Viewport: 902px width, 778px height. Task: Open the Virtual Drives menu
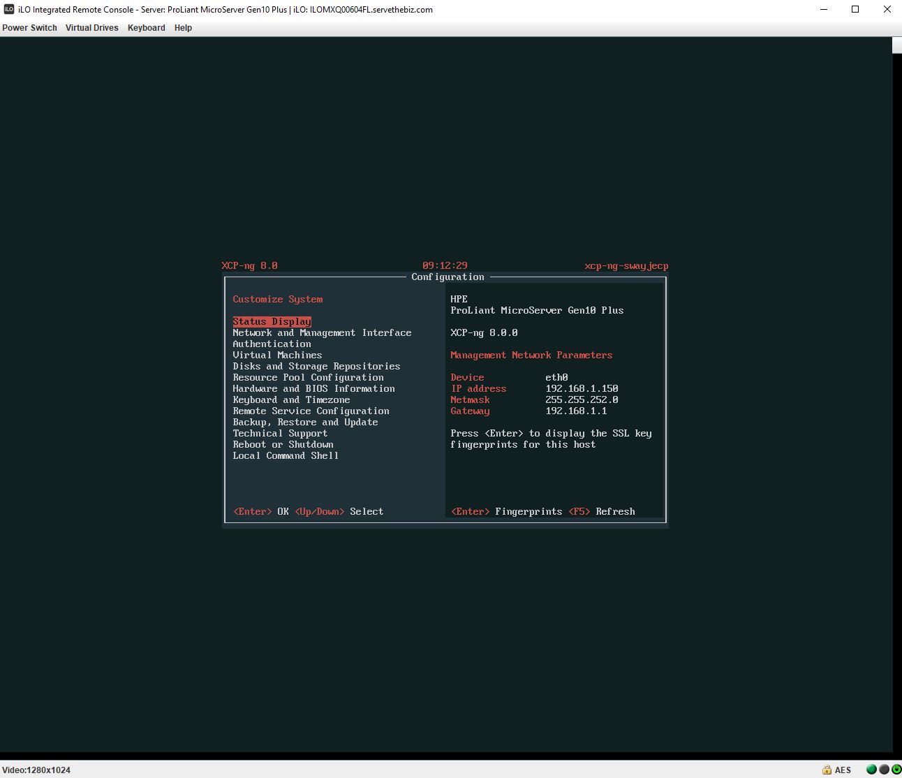click(91, 28)
